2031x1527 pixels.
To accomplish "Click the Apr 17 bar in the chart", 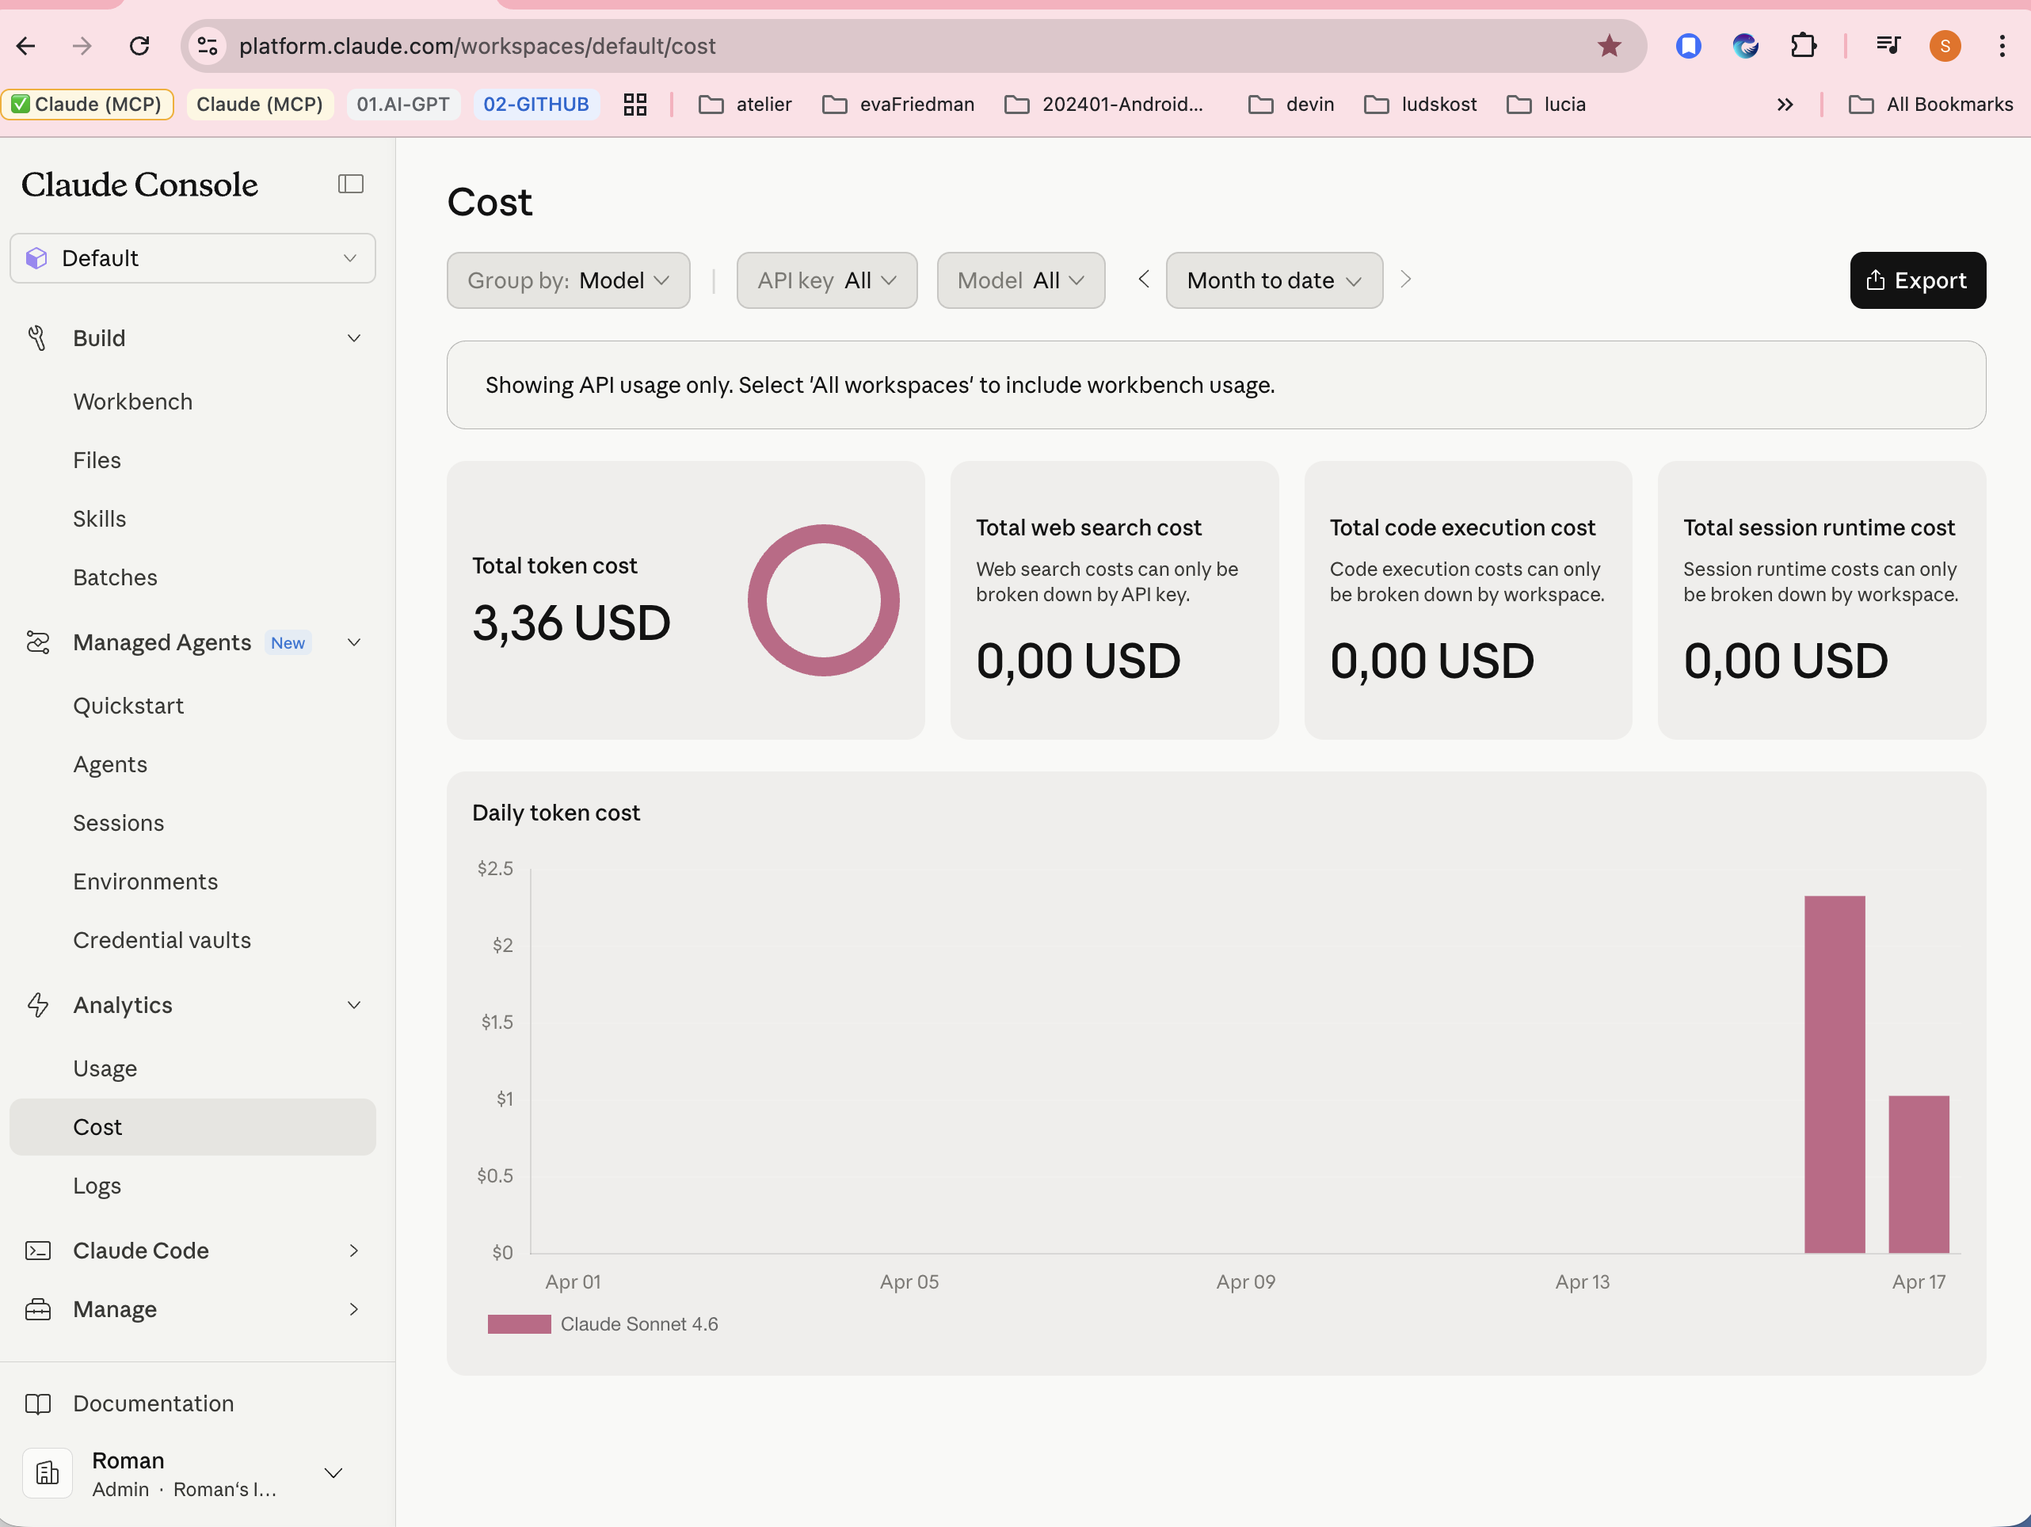I will pos(1918,1175).
